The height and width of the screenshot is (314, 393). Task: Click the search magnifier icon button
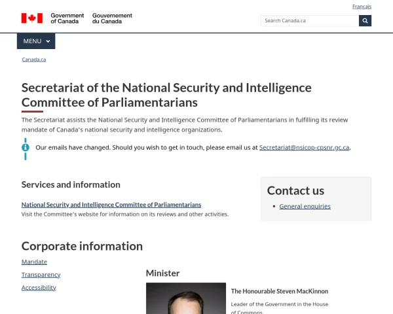pos(365,21)
